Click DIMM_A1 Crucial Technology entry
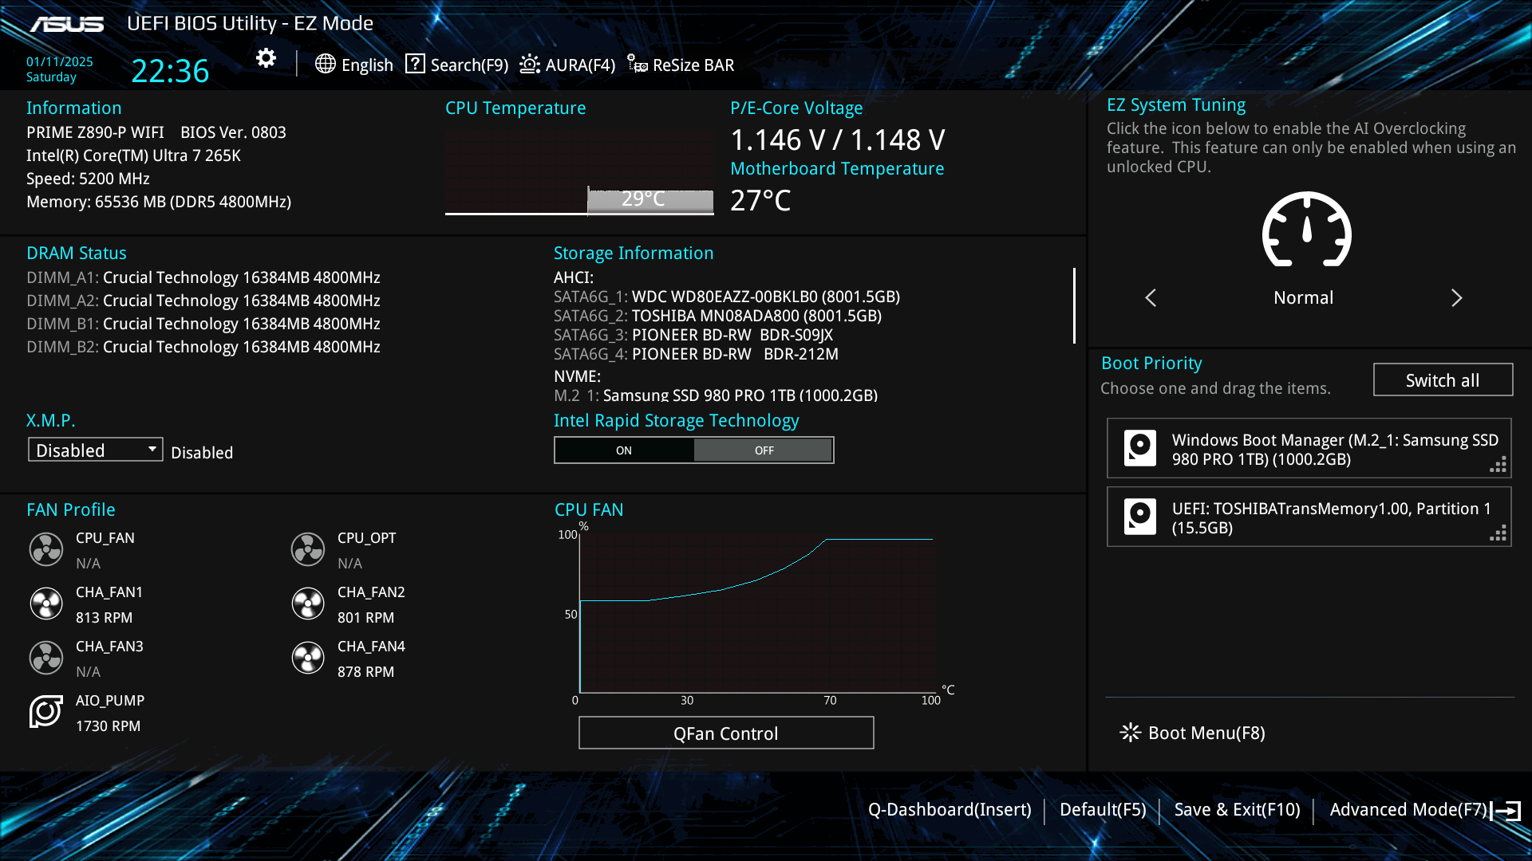This screenshot has height=861, width=1532. (203, 277)
